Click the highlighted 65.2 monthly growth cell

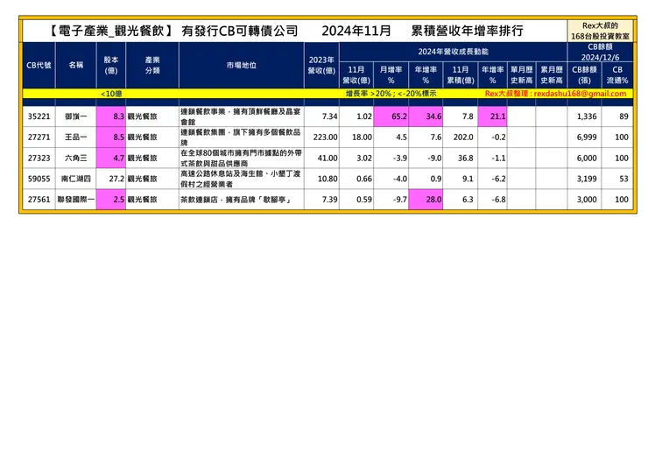tap(391, 116)
